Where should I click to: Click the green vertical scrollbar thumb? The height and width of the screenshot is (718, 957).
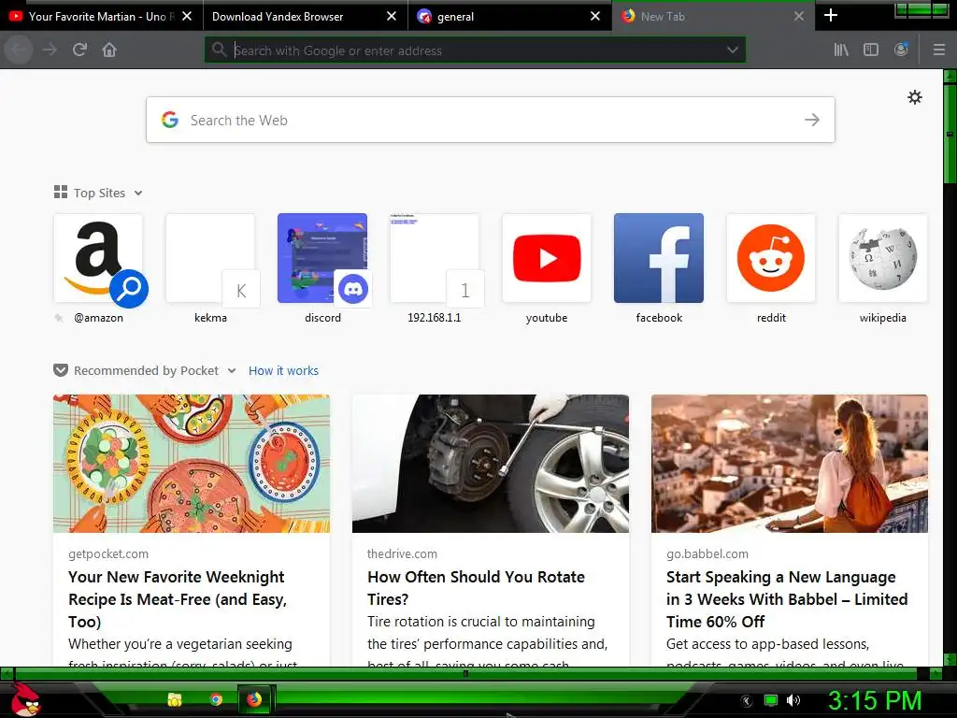pos(950,133)
